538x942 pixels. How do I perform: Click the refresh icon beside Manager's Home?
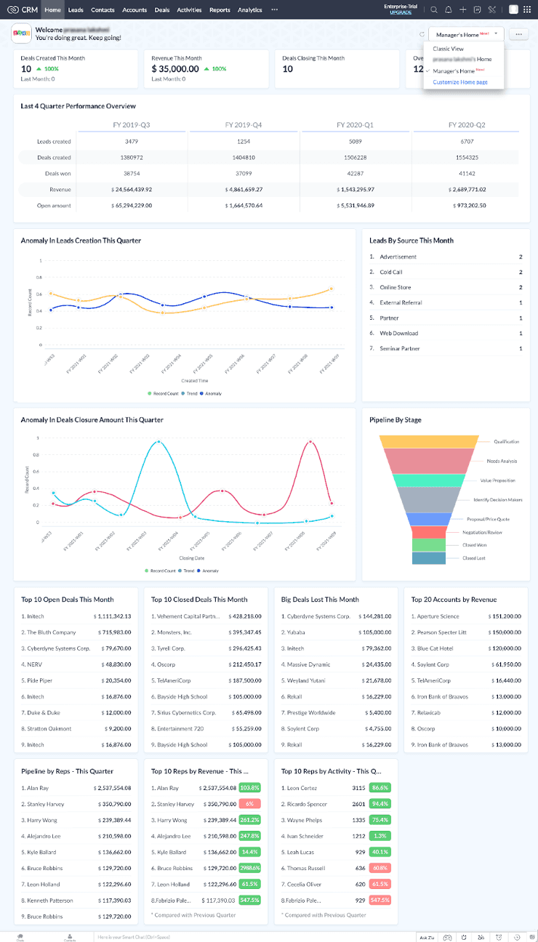pos(422,34)
